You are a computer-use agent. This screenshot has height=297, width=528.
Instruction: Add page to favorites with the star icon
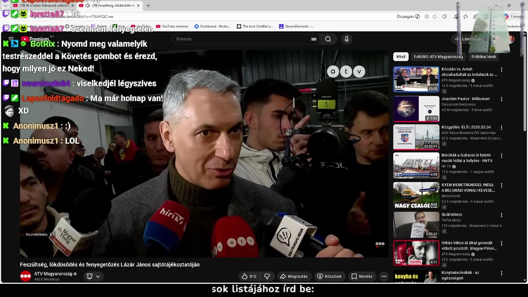point(435,16)
